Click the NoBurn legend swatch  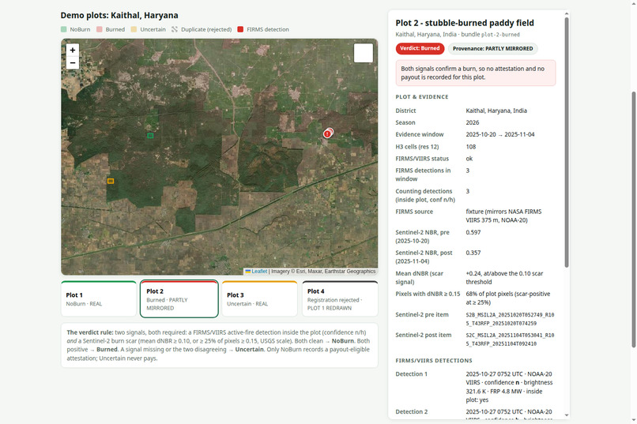(x=64, y=29)
